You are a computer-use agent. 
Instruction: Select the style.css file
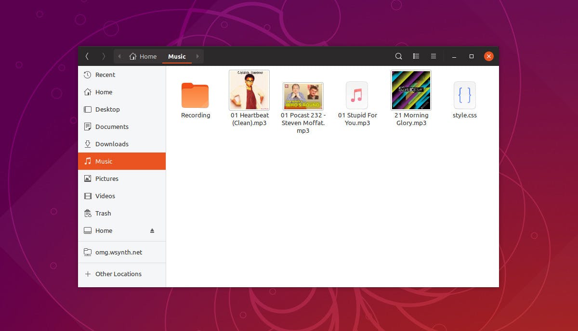tap(464, 95)
